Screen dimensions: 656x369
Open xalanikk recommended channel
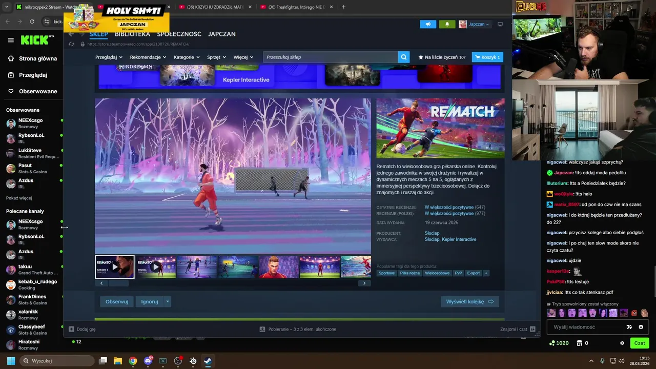click(32, 315)
